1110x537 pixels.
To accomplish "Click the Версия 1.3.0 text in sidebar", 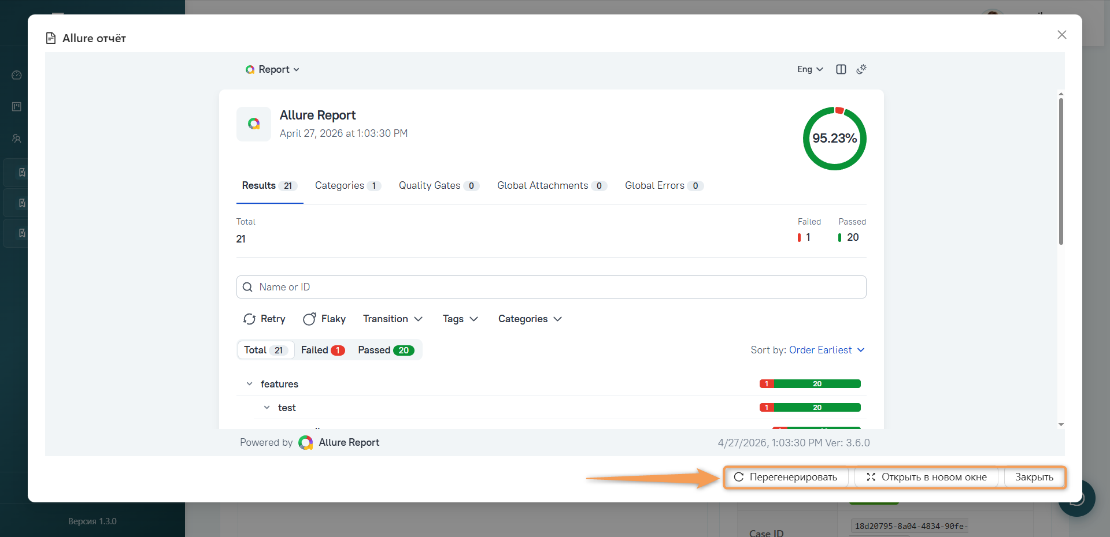I will [92, 521].
